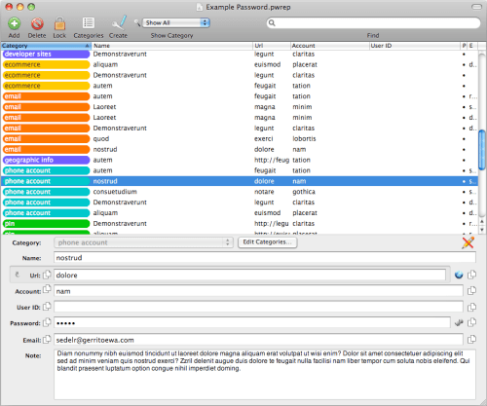Open the Url in browser with the globe icon
Viewport: 487px width, 406px height.
(459, 275)
